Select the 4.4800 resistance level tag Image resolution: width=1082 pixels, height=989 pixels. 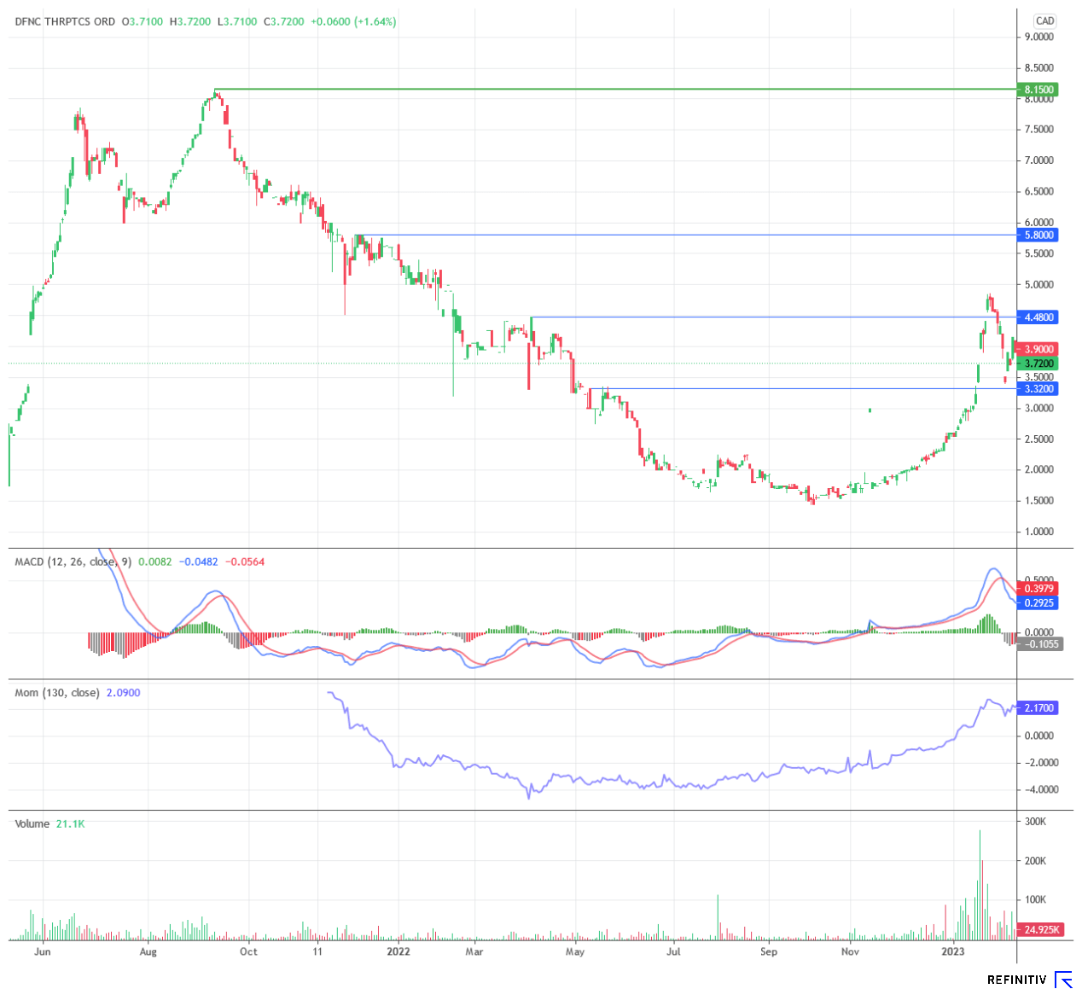pyautogui.click(x=1038, y=317)
